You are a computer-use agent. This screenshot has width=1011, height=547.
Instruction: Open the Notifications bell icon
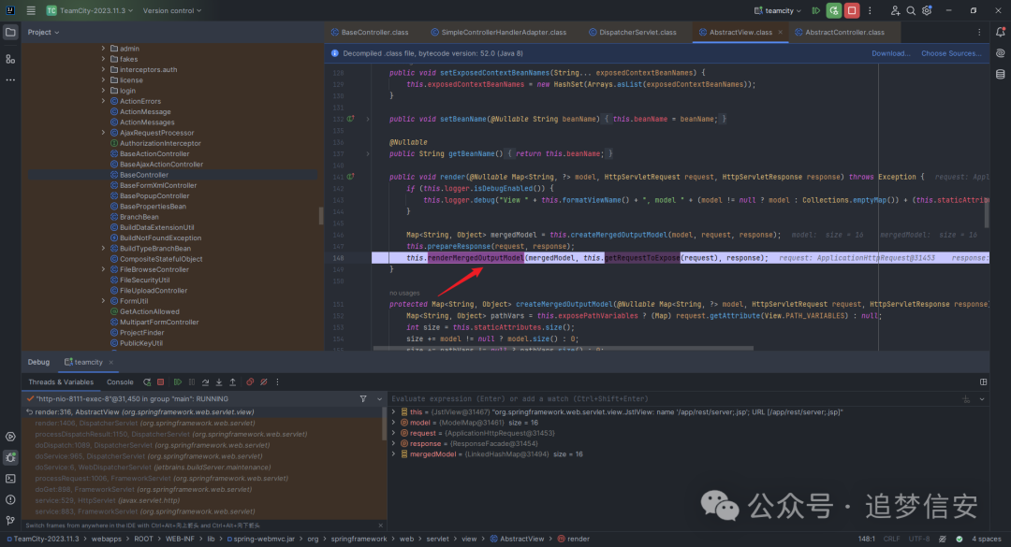[x=1001, y=32]
